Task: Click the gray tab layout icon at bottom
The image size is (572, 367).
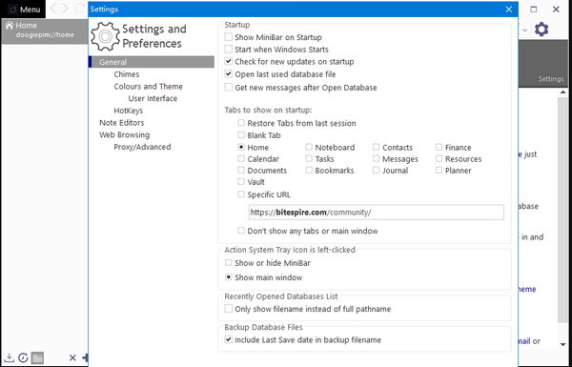Action: point(37,357)
